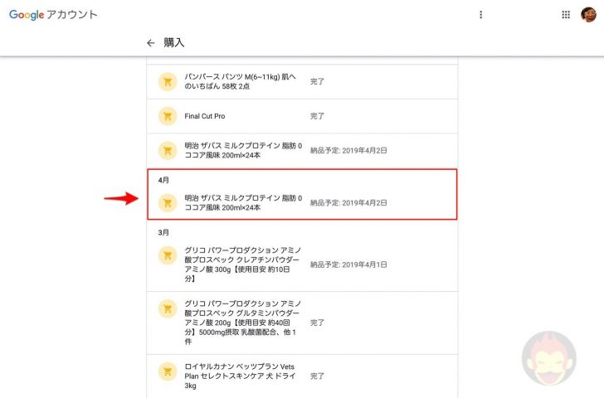Click 完了 status of ロイヤルカナン item

317,376
